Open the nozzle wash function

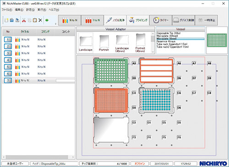pos(115,20)
